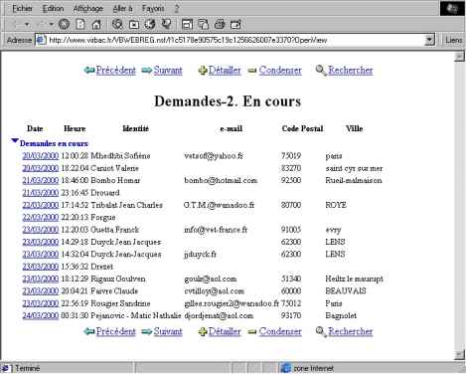The image size is (466, 374).
Task: Open the 24/03/2000 request link
Action: tap(41, 315)
